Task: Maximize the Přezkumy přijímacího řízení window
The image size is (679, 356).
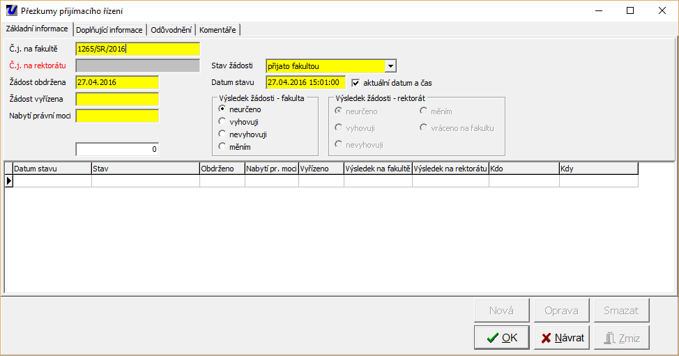Action: [630, 10]
